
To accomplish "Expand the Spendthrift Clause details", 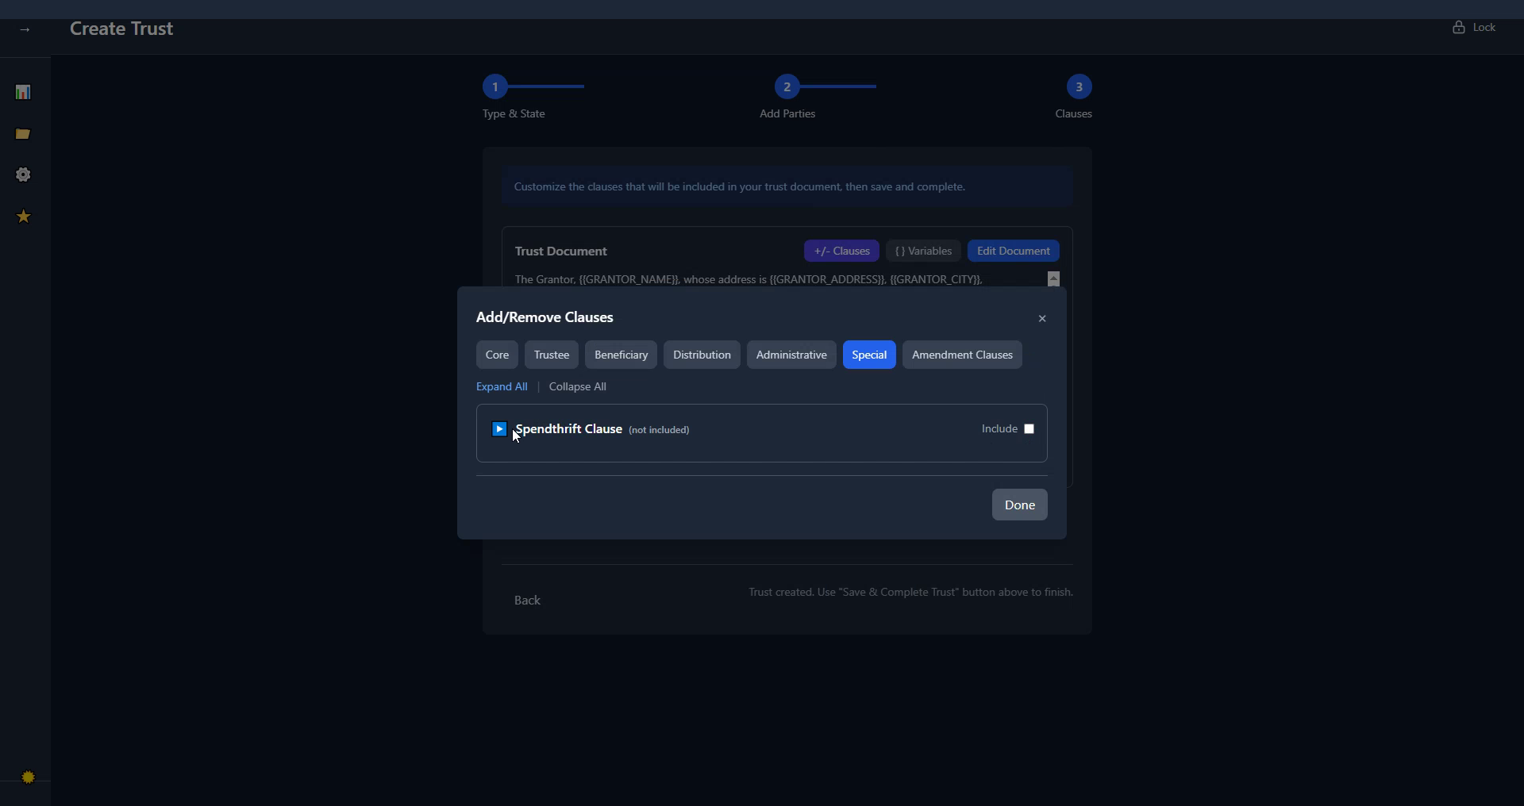I will click(x=499, y=429).
